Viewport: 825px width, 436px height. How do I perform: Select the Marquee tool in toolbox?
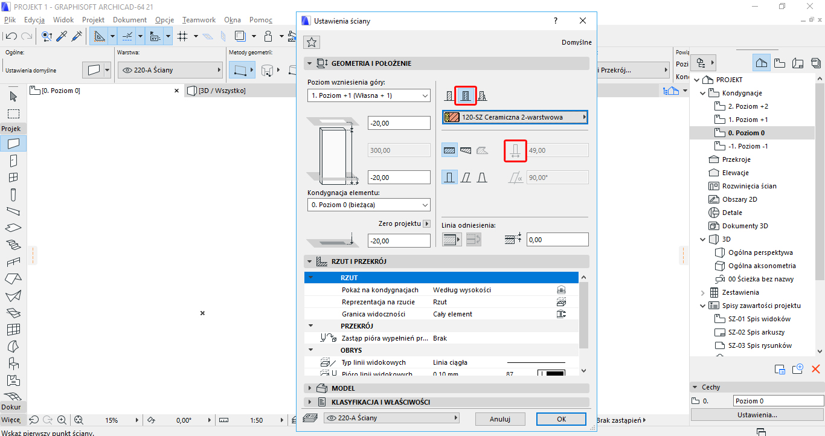[13, 114]
